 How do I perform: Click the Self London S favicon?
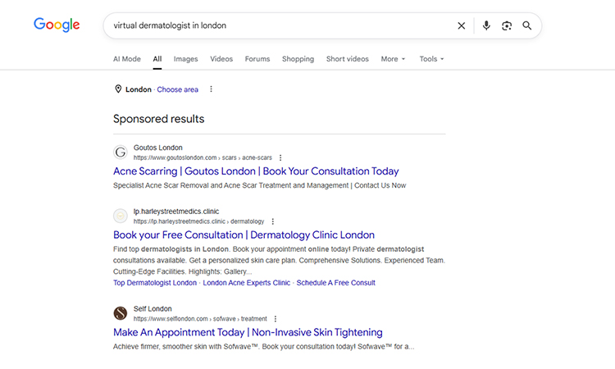pyautogui.click(x=121, y=313)
